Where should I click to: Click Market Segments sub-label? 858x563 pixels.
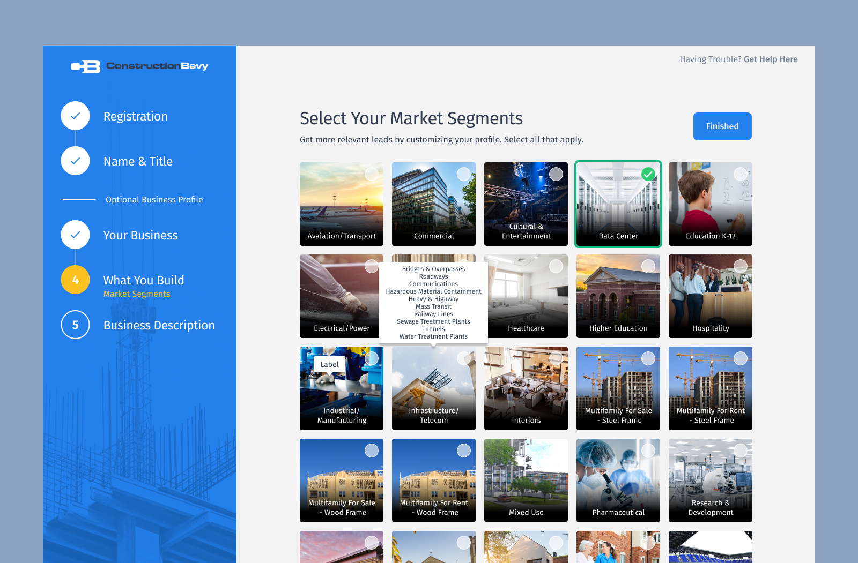tap(137, 294)
